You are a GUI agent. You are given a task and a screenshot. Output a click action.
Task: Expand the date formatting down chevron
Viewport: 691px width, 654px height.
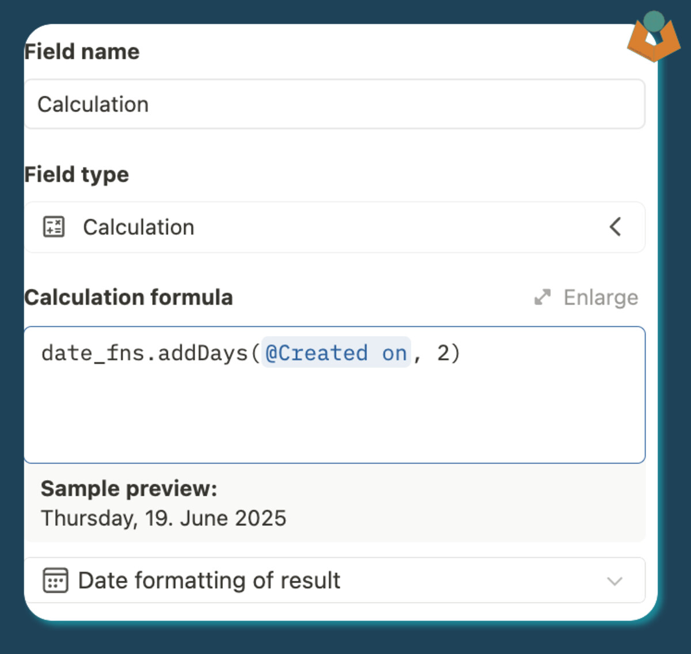[x=615, y=581]
